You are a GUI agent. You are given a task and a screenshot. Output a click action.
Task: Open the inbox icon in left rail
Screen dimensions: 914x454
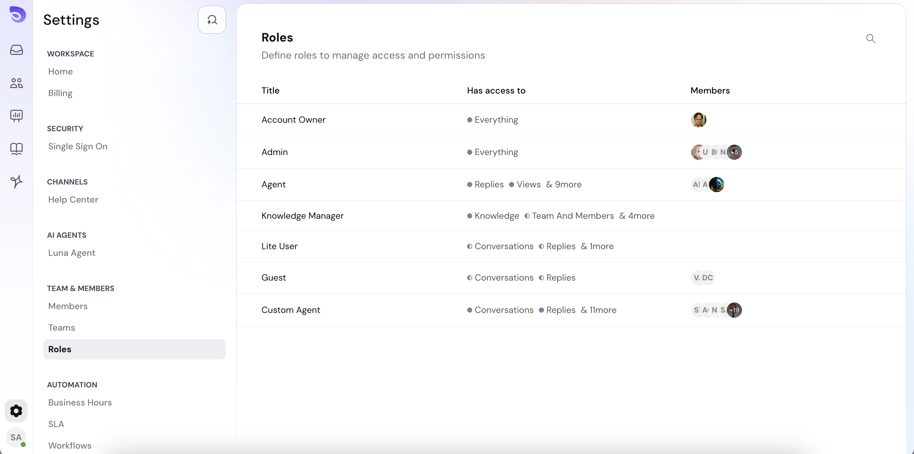16,50
